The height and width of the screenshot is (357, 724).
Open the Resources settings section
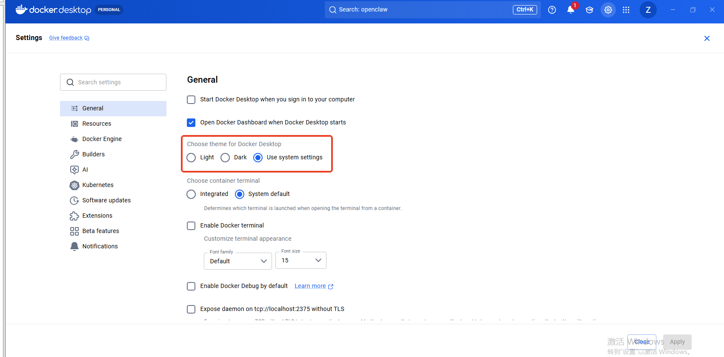coord(113,124)
